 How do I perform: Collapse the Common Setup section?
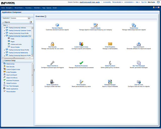coord(3,61)
